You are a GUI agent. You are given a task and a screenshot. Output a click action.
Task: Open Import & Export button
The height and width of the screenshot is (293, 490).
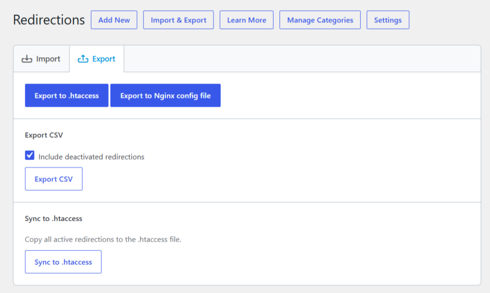pyautogui.click(x=178, y=20)
